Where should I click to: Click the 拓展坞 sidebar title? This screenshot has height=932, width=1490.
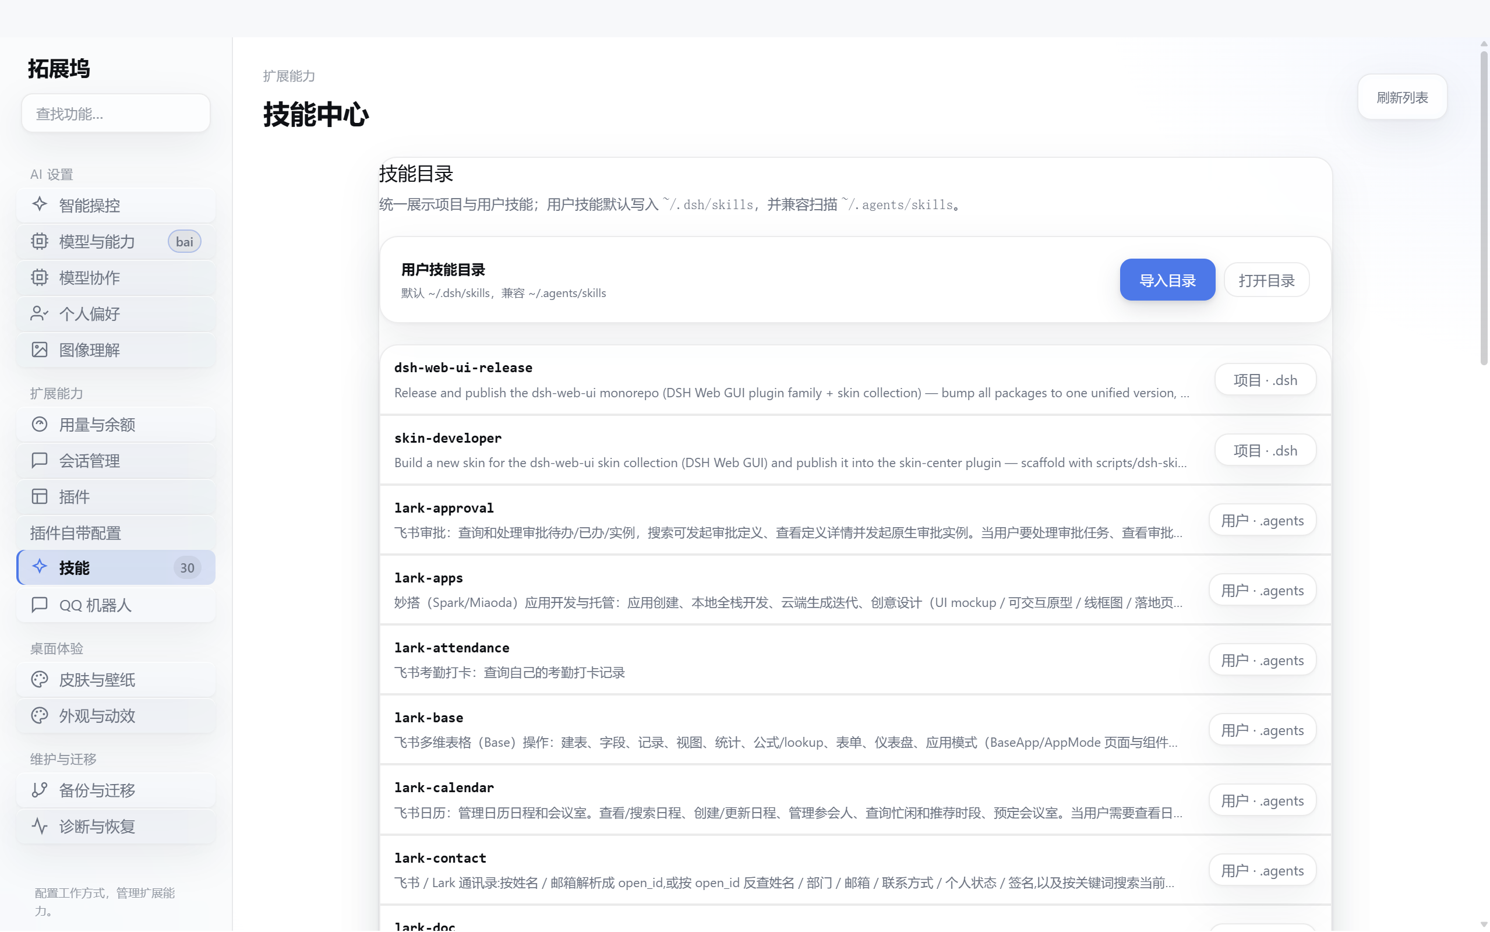point(59,68)
